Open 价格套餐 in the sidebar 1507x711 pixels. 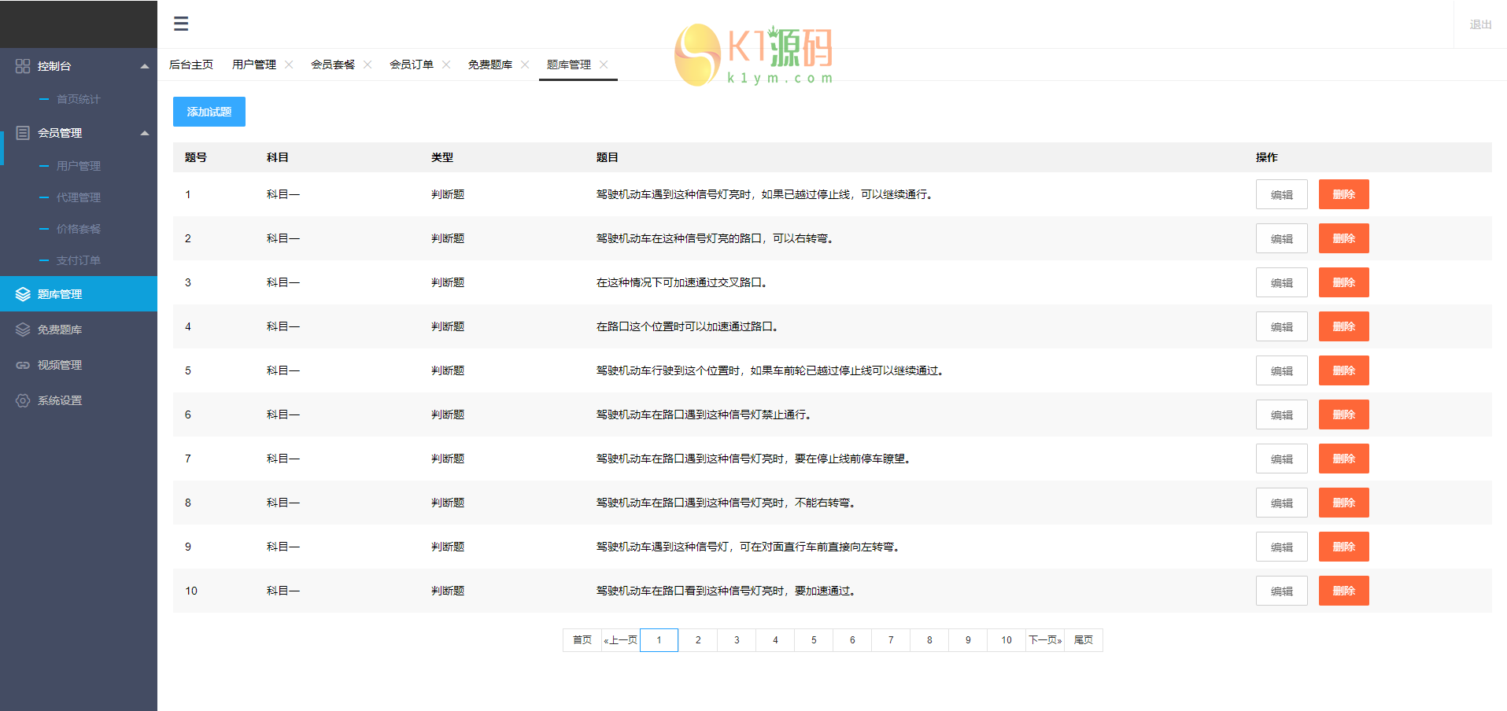(x=78, y=229)
